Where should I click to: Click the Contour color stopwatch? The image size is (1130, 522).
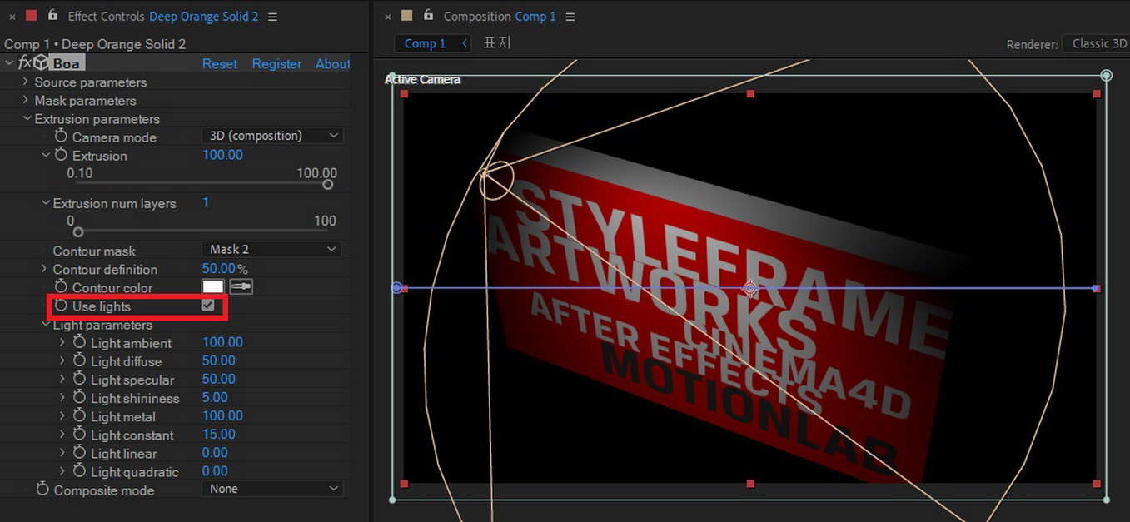61,287
